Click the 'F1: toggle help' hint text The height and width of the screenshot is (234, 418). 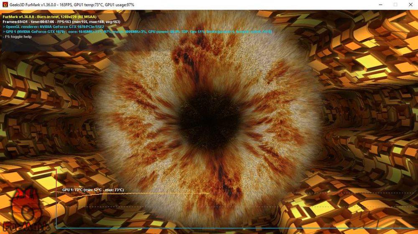(x=17, y=37)
